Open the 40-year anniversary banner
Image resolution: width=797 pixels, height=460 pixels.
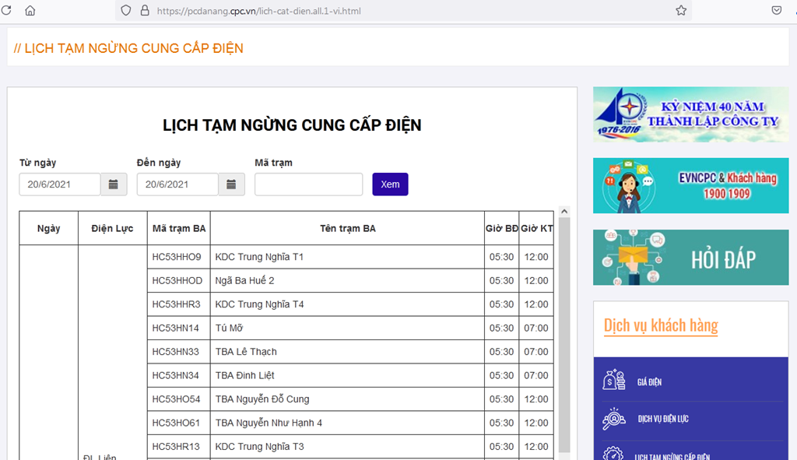coord(691,114)
